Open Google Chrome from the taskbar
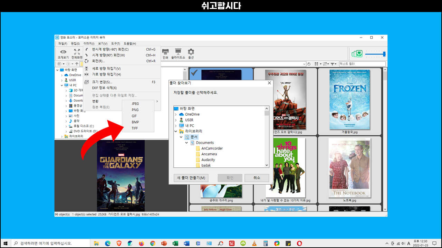This screenshot has width=442, height=248. tap(153, 243)
